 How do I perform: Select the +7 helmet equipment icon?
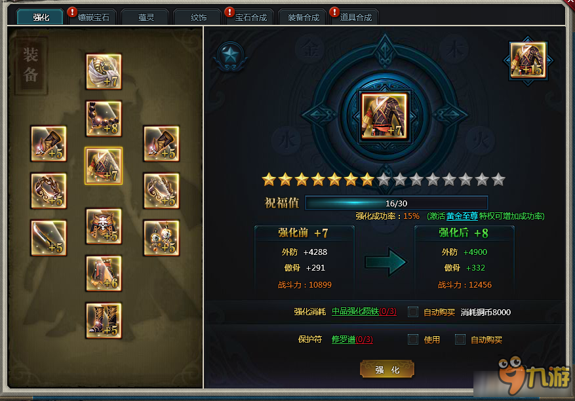click(104, 71)
